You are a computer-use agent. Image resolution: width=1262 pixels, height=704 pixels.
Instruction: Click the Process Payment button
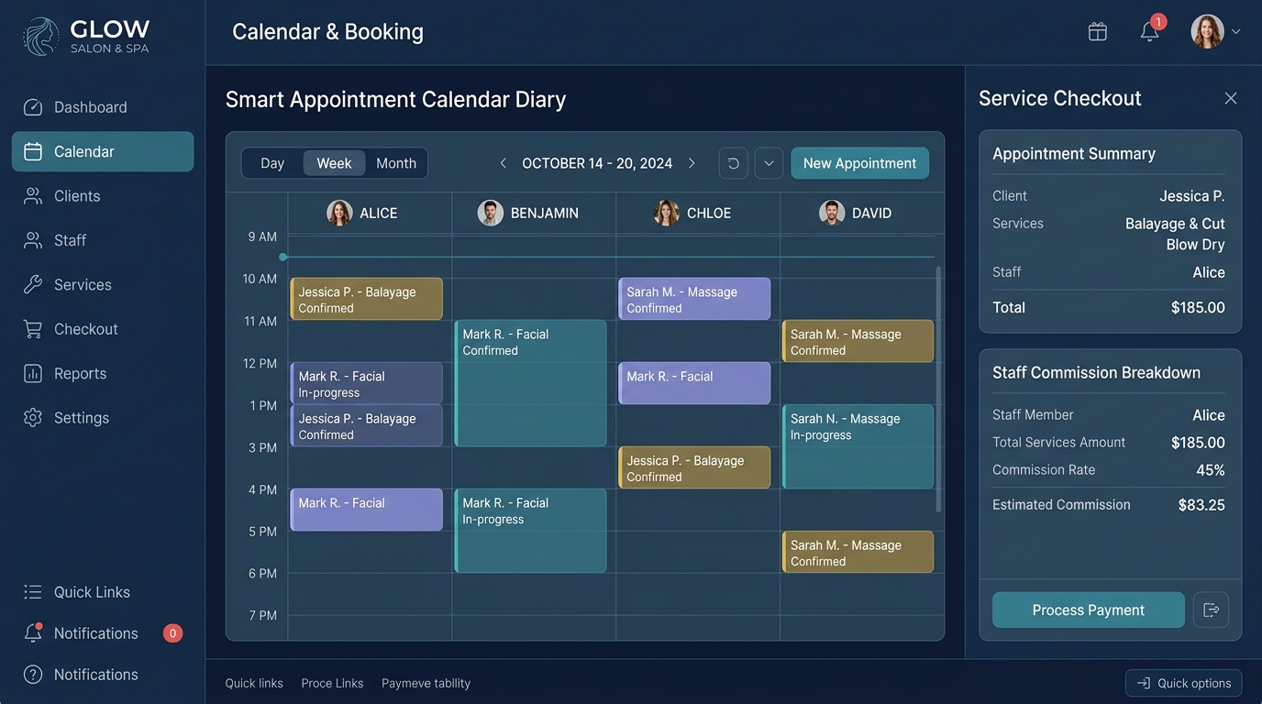(x=1089, y=610)
